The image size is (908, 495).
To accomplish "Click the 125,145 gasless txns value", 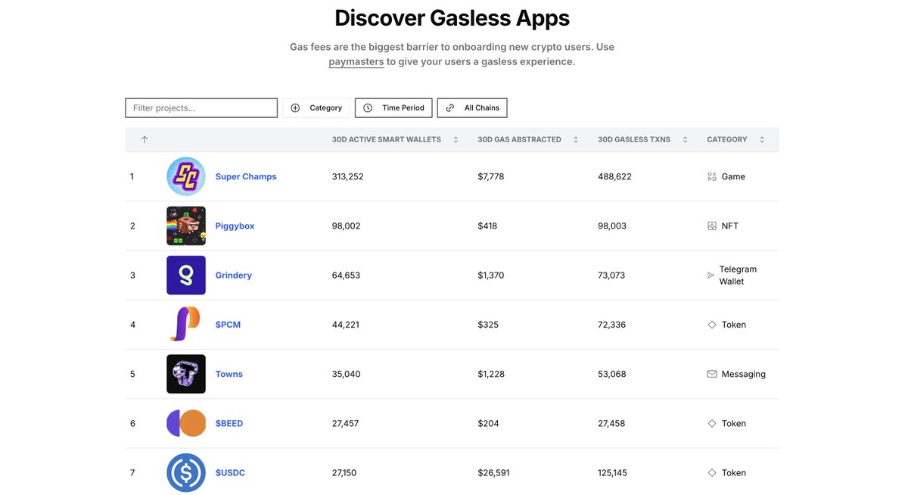I will click(612, 473).
